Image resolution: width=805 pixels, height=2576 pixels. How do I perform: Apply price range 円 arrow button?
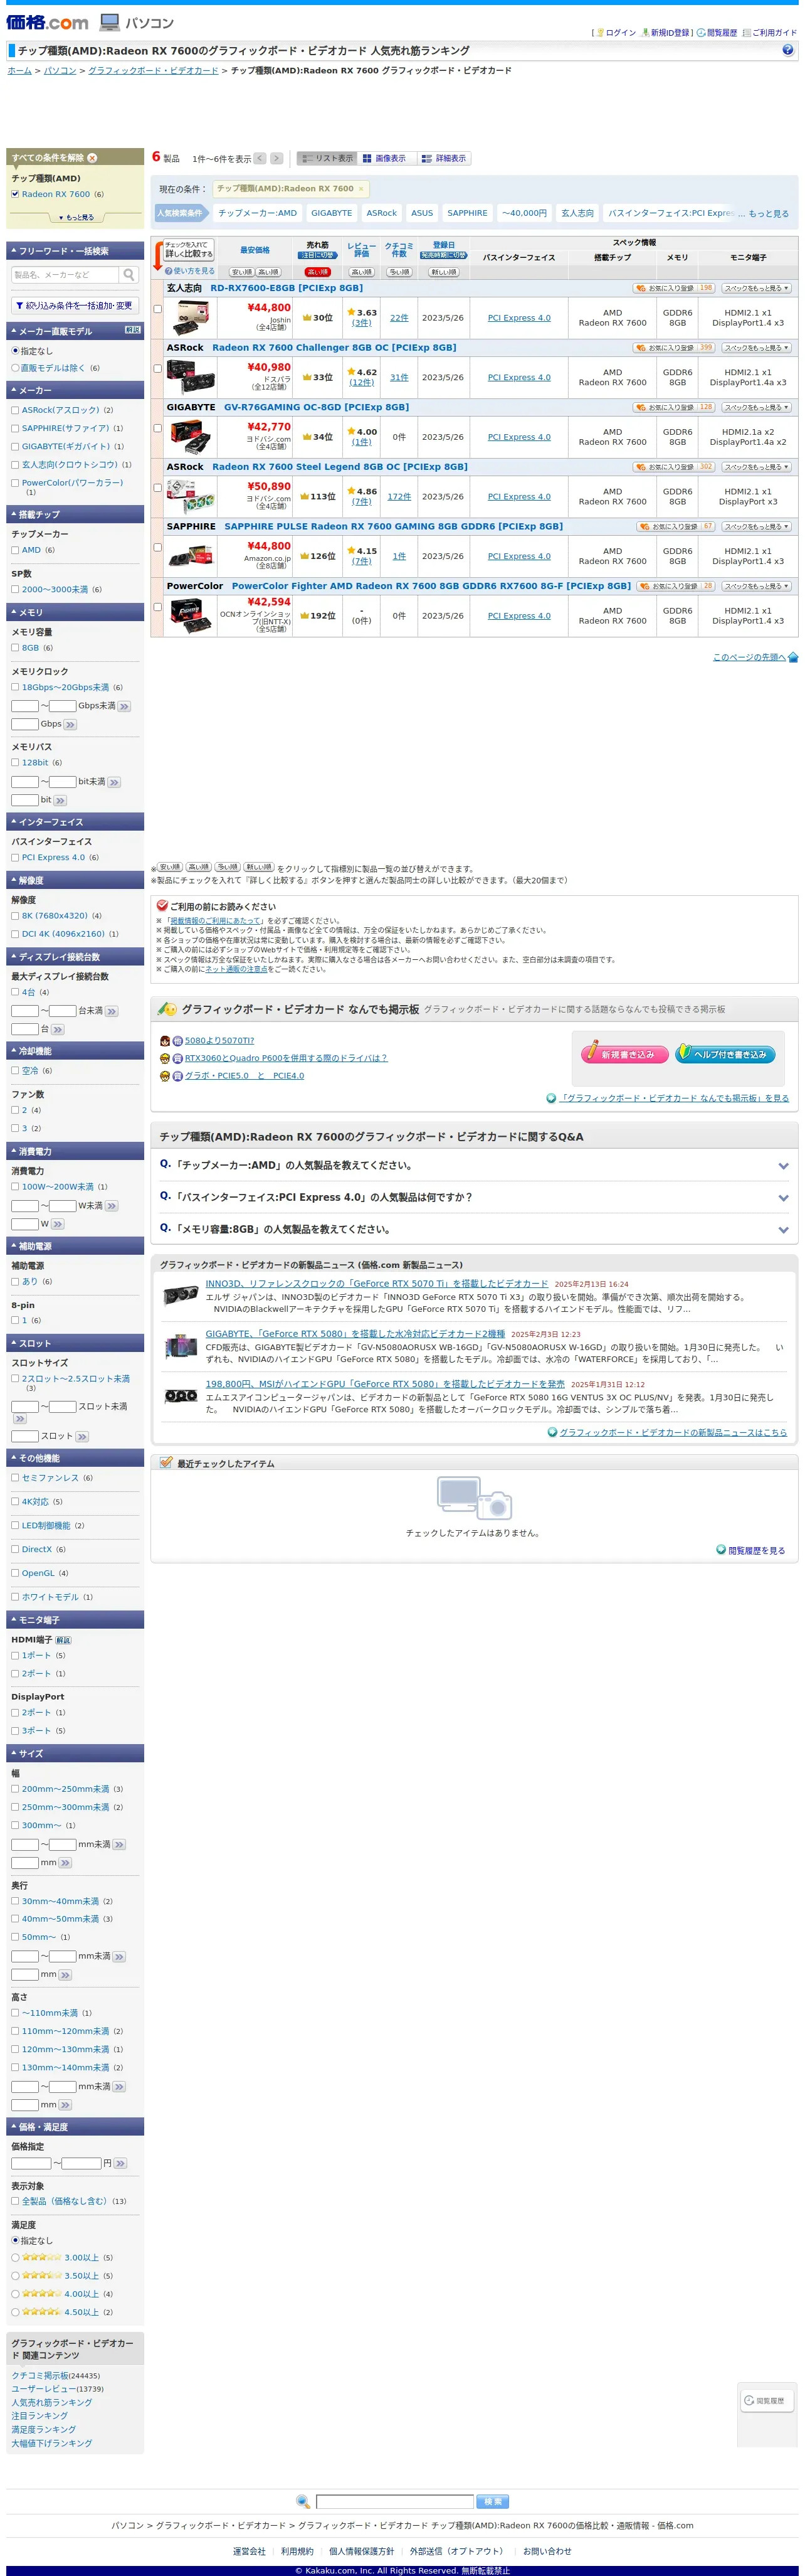pos(121,2163)
